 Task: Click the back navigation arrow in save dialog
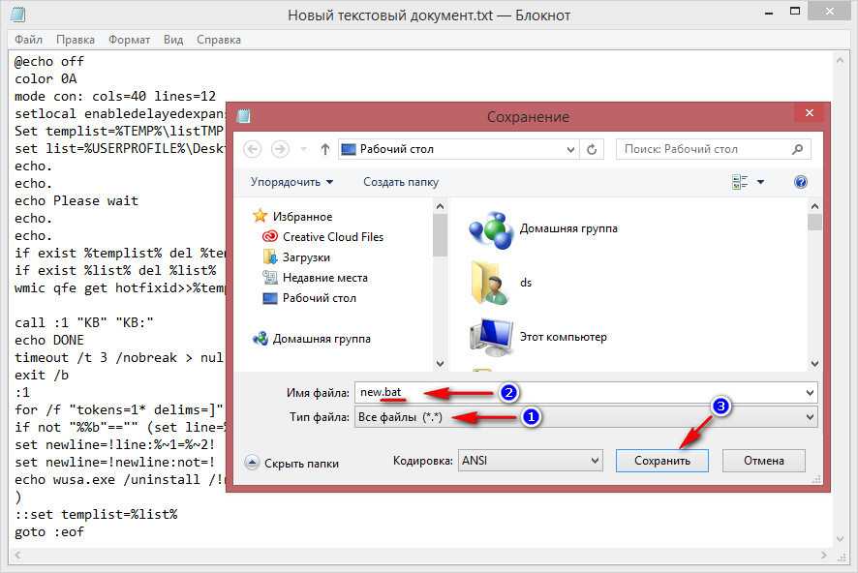tap(253, 149)
